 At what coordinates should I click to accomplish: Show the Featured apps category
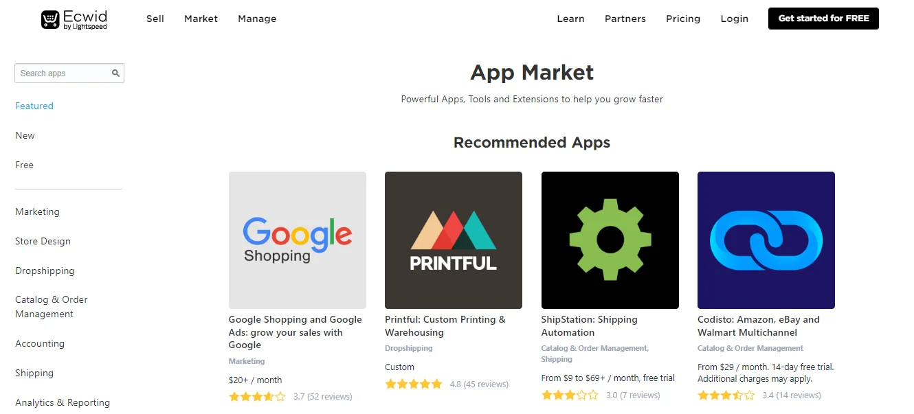[x=34, y=106]
